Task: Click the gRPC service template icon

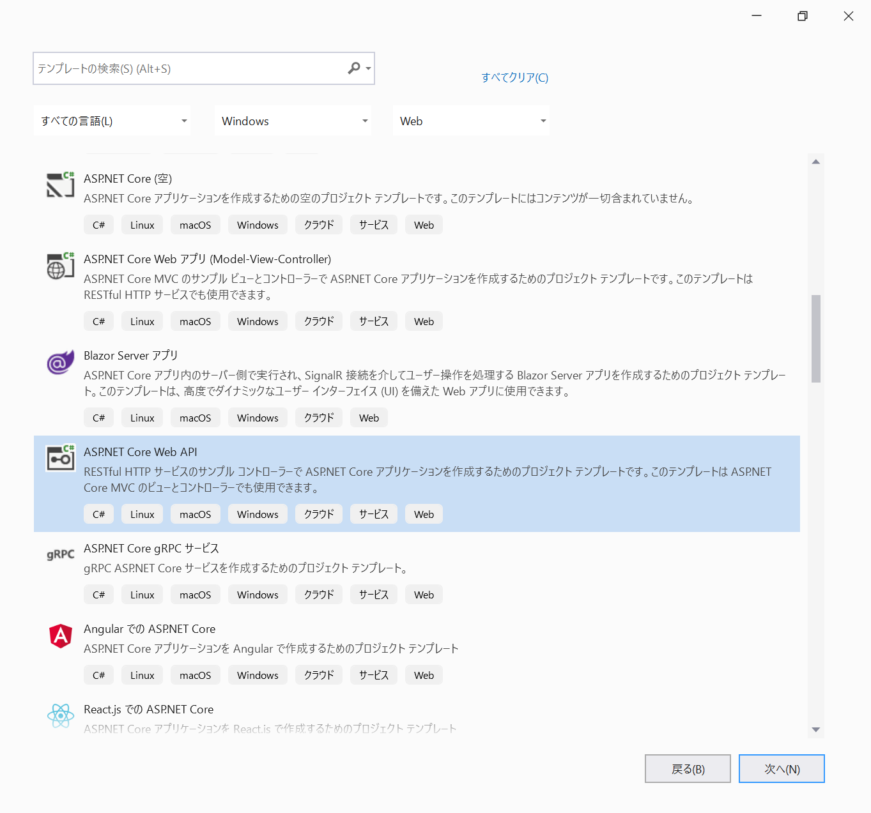Action: click(x=61, y=554)
